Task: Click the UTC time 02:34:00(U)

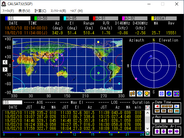Action: point(36,28)
